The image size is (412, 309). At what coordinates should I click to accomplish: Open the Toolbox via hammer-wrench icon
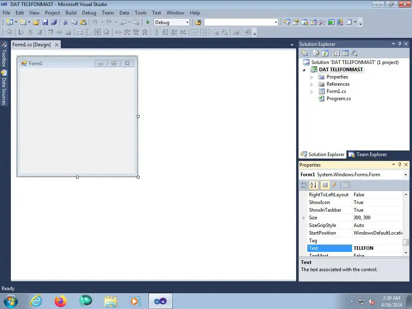coord(322,23)
